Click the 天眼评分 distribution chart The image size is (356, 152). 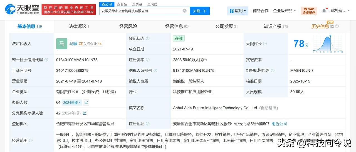click(328, 44)
